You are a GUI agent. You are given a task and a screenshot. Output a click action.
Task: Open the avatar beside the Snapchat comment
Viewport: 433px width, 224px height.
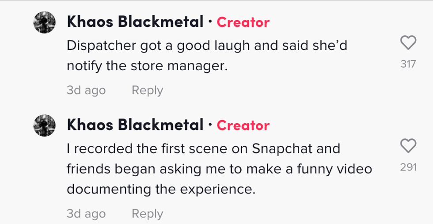click(x=45, y=125)
